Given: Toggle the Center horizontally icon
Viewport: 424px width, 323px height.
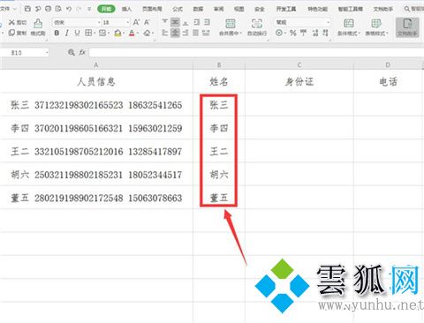Looking at the screenshot, I should pyautogui.click(x=175, y=33).
